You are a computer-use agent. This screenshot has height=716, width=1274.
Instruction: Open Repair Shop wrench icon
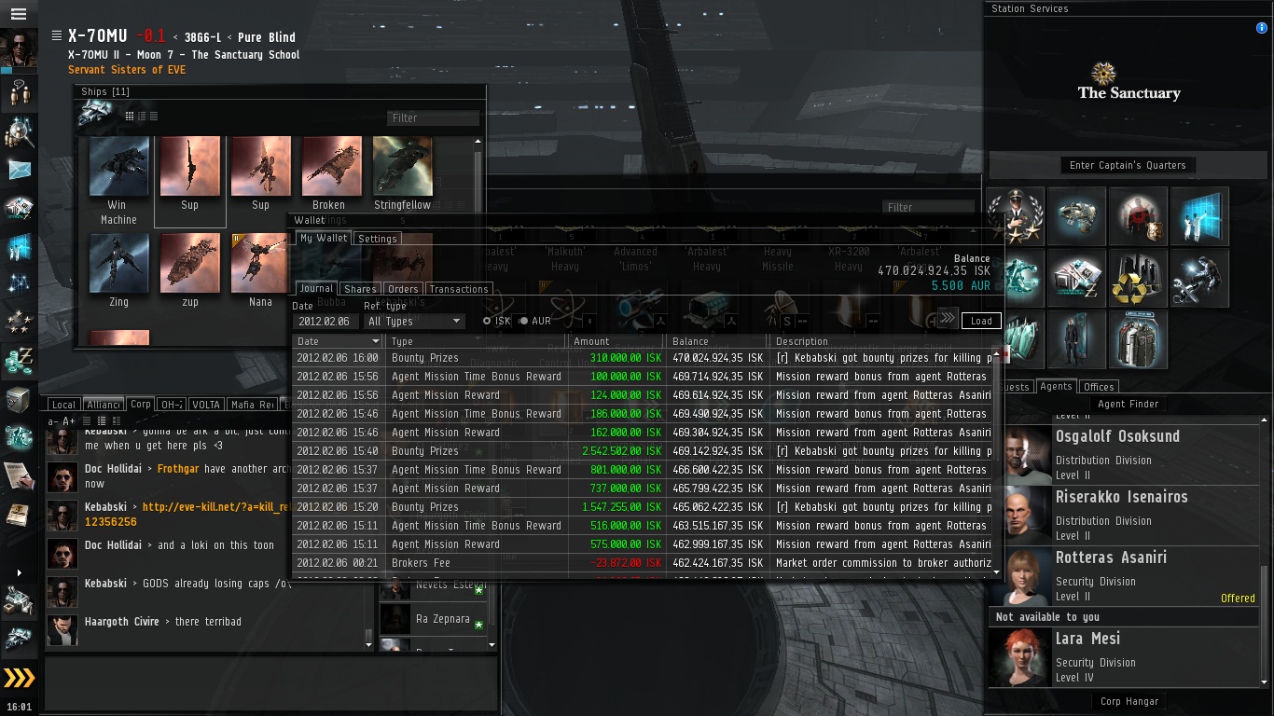coord(1199,278)
